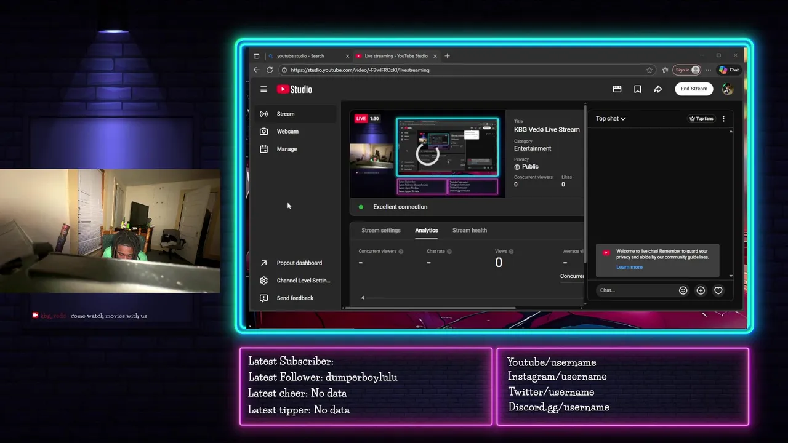Open the clip/highlight icon in Studio header

coord(617,89)
